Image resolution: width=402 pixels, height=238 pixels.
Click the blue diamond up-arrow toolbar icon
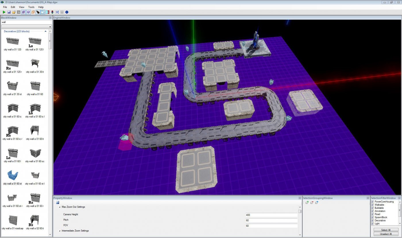tap(67, 12)
